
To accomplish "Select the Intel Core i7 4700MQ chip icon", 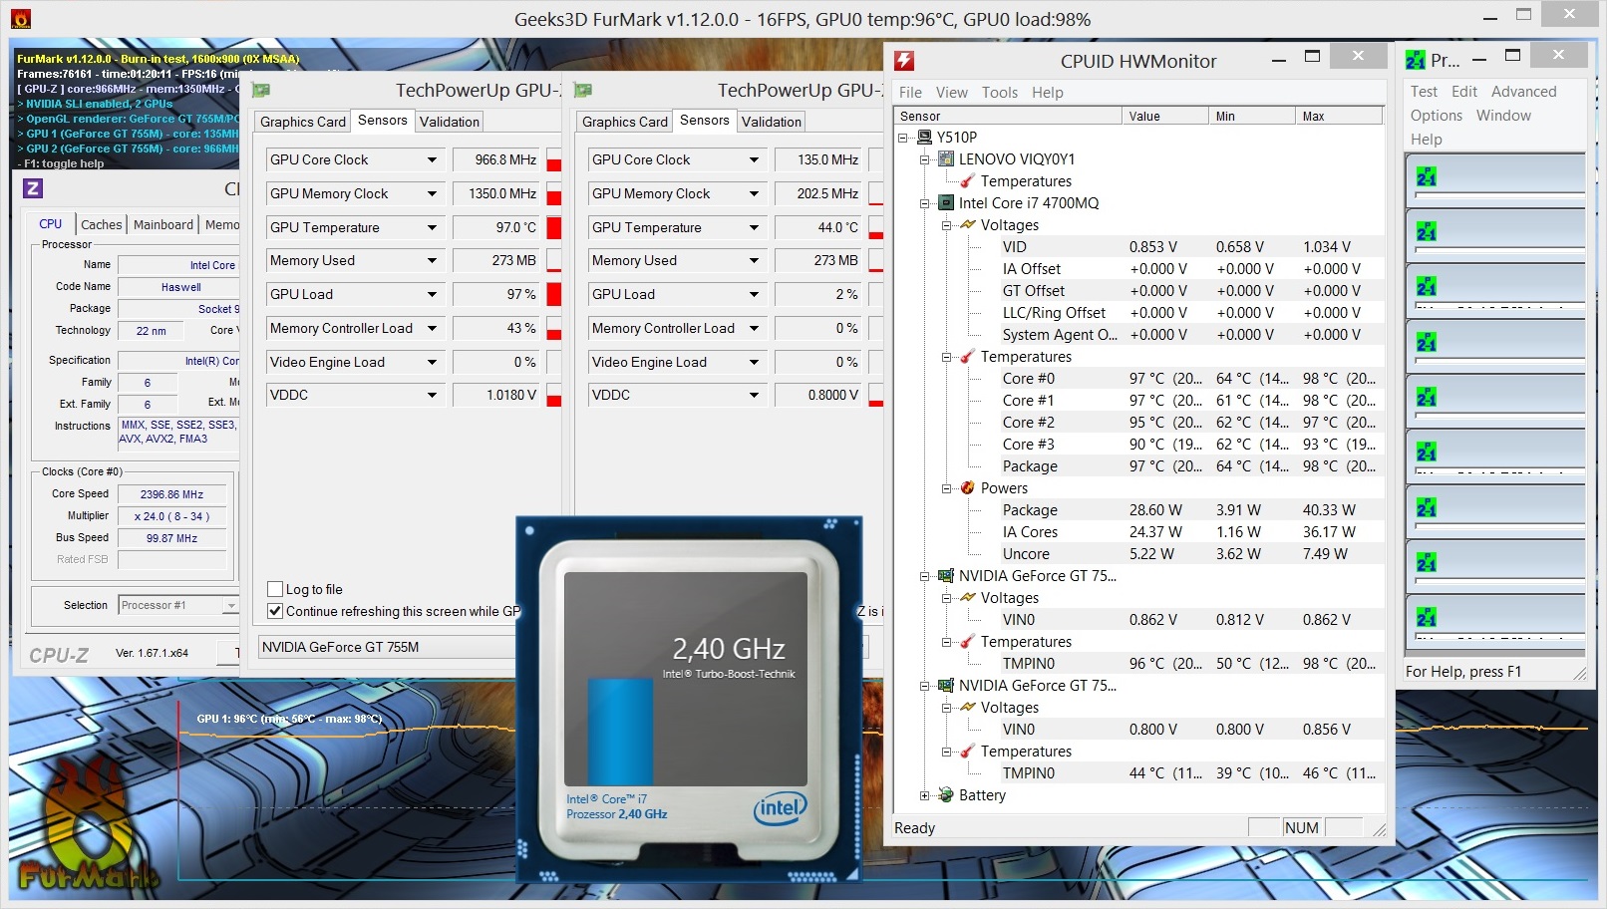I will (946, 203).
